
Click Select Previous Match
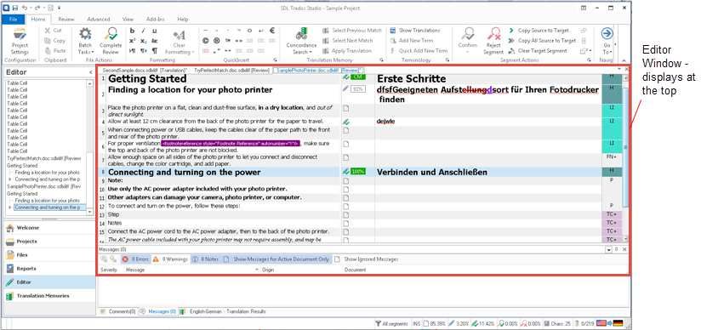click(352, 31)
